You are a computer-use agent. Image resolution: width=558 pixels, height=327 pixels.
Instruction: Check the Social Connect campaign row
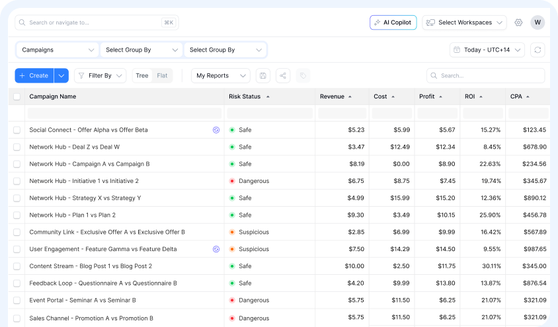[17, 130]
